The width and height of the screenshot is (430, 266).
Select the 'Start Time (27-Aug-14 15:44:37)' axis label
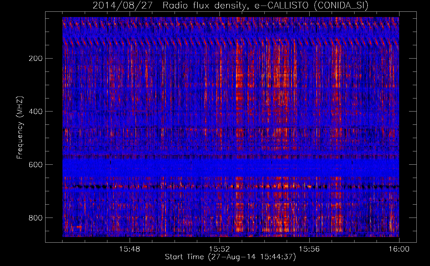point(230,257)
